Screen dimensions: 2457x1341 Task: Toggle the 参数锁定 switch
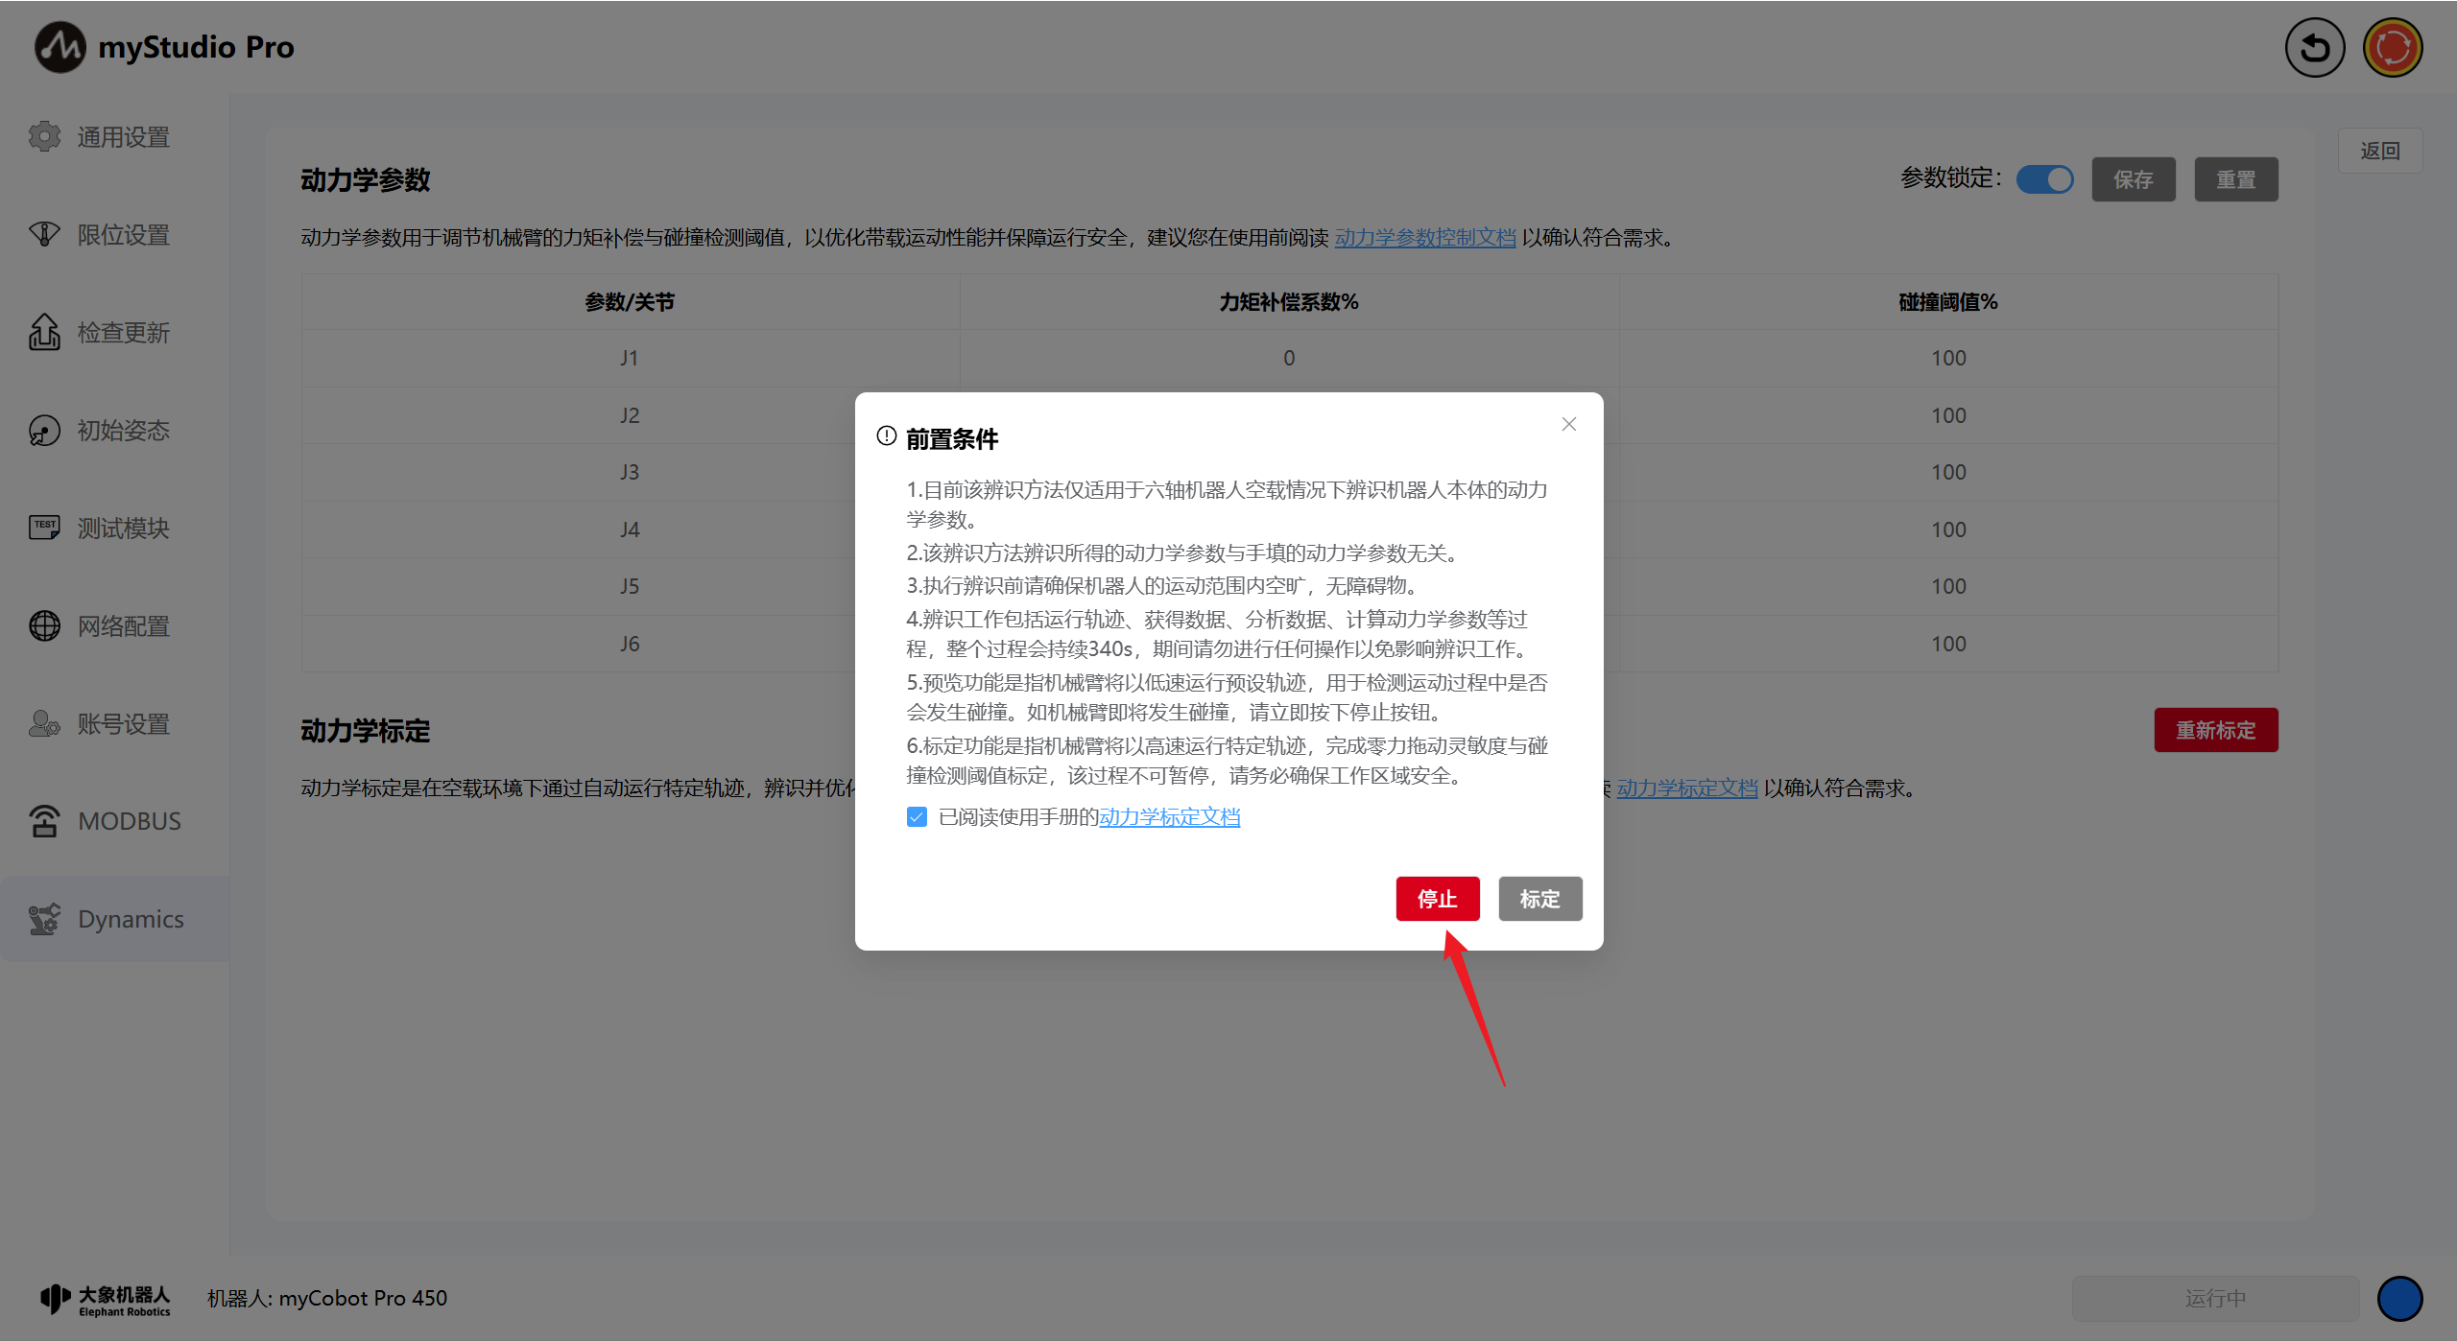pyautogui.click(x=2044, y=179)
